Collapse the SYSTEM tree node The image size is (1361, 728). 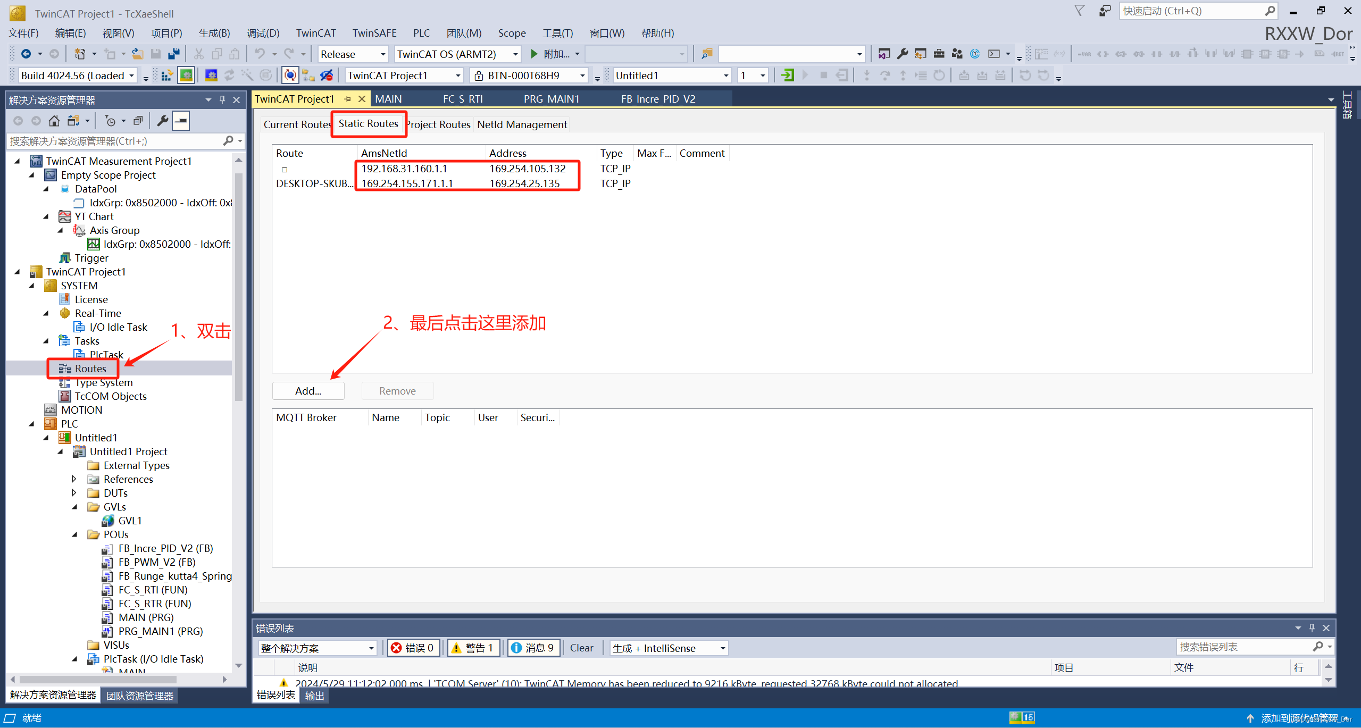click(x=32, y=286)
